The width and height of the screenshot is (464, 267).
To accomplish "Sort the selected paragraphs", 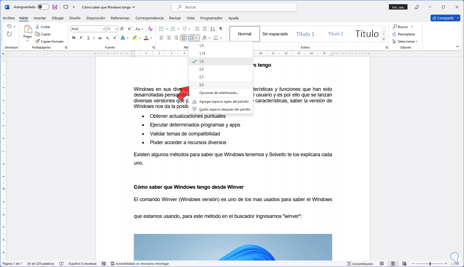I will point(213,29).
